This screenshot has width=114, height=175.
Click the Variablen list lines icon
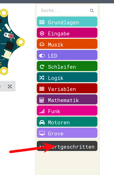(x=42, y=89)
